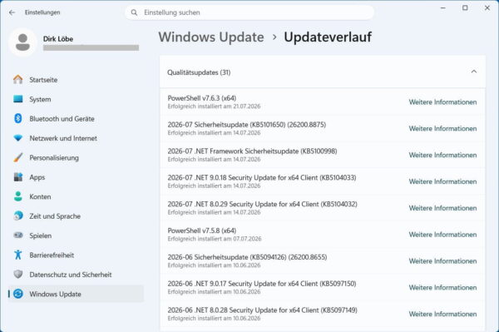
Task: Click the Konten person icon
Action: point(18,196)
